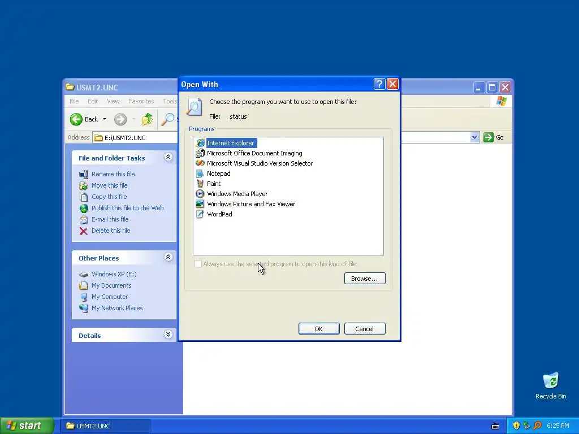The height and width of the screenshot is (434, 579).
Task: Click the Search magnifier toolbar icon
Action: (168, 119)
